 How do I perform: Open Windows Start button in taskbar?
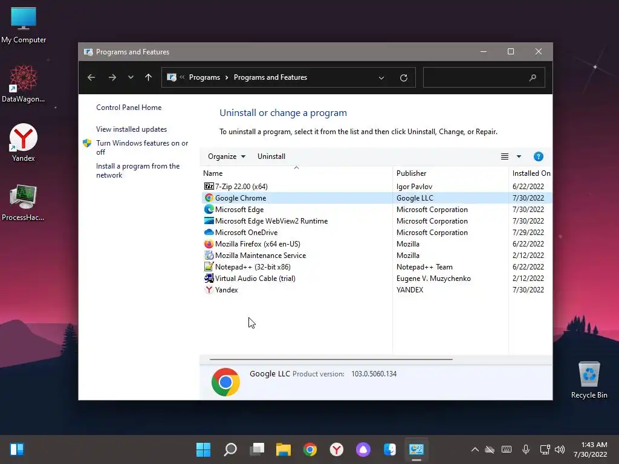coord(203,449)
